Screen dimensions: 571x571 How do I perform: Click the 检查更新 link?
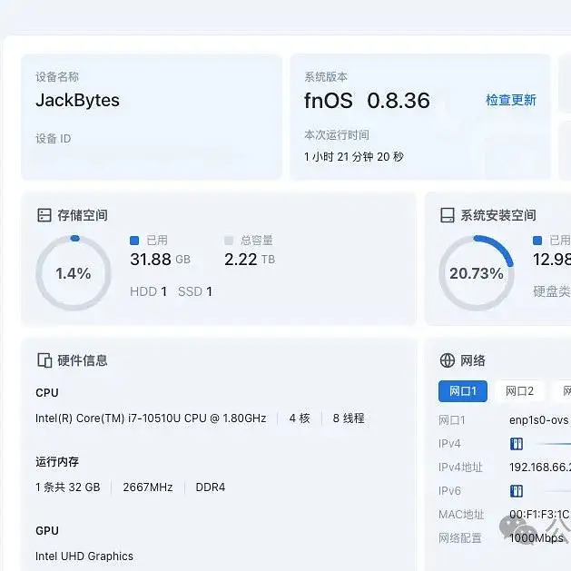[511, 100]
